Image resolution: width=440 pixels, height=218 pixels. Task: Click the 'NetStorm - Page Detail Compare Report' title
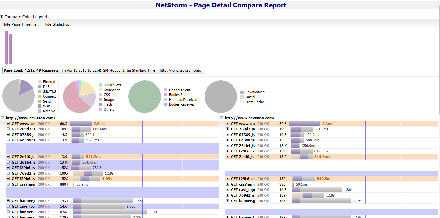pos(221,5)
